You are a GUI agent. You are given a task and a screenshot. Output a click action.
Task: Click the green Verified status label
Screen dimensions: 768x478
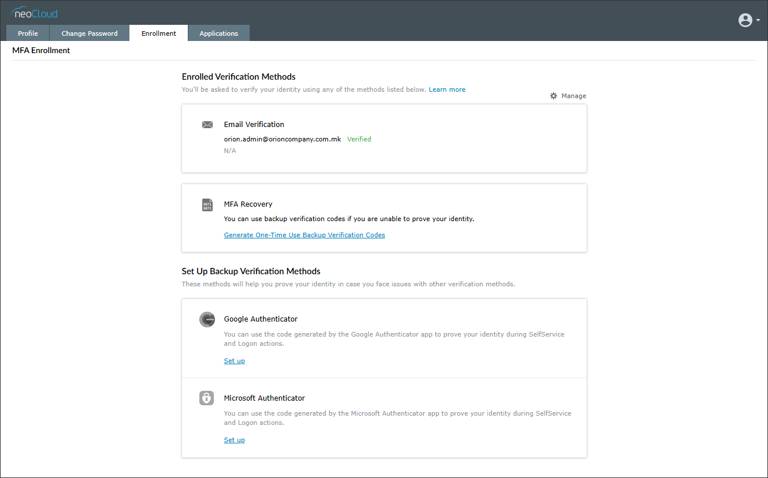[x=359, y=139]
